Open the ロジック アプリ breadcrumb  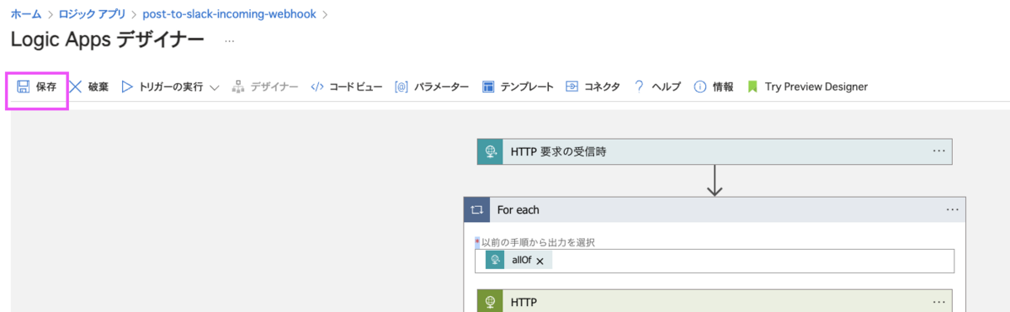(92, 14)
